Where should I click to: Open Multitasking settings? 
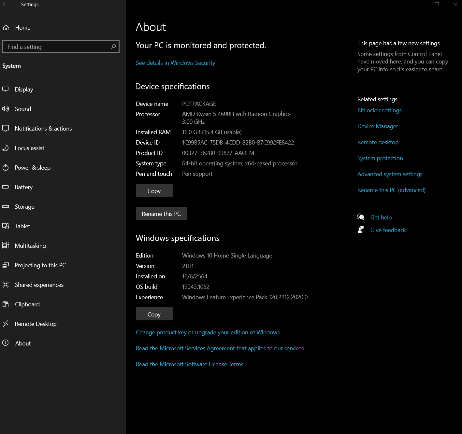coord(63,245)
